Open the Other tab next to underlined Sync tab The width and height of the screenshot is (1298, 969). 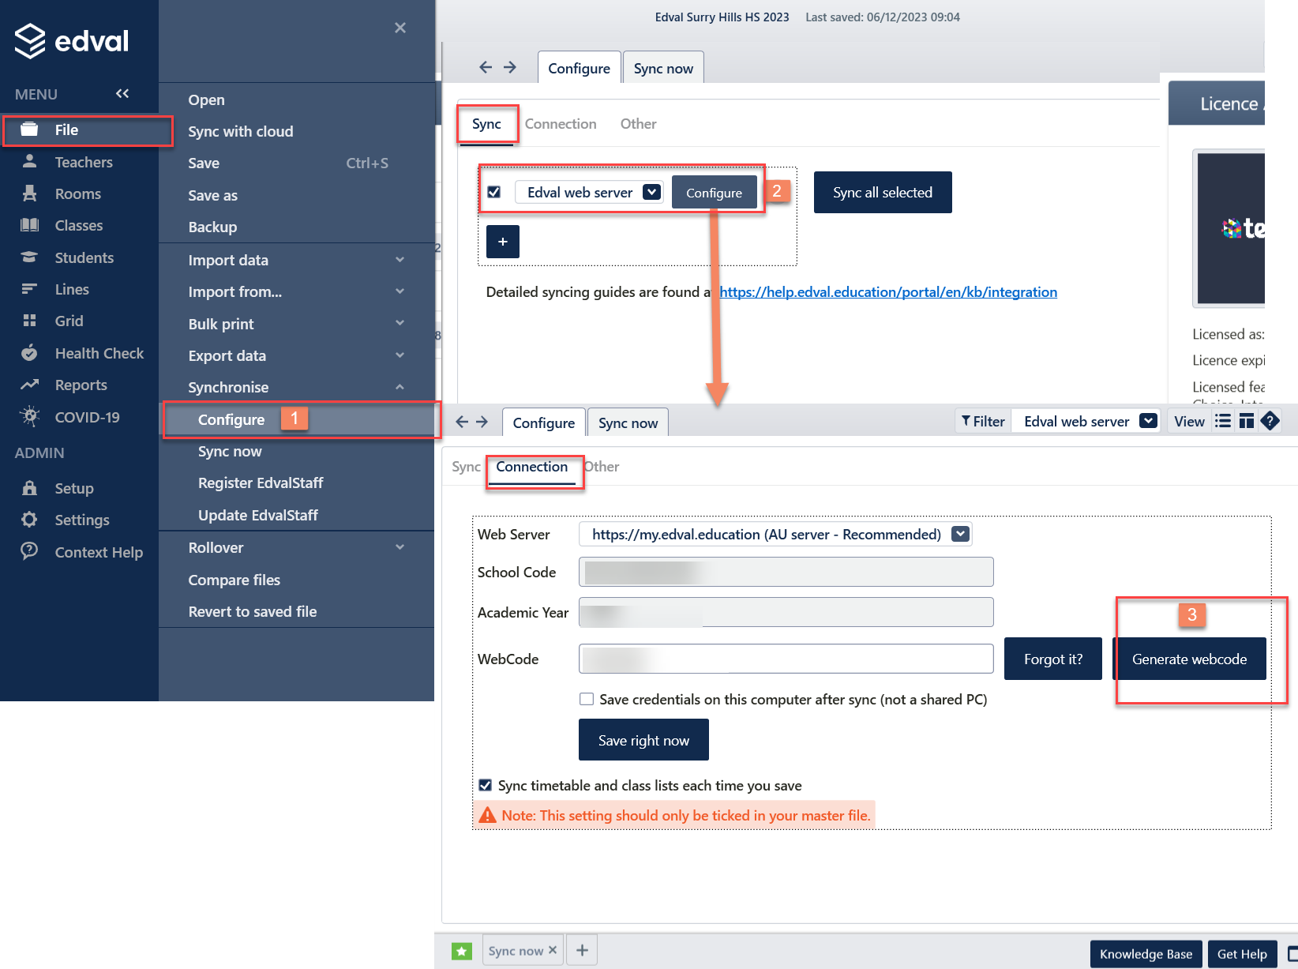click(638, 124)
